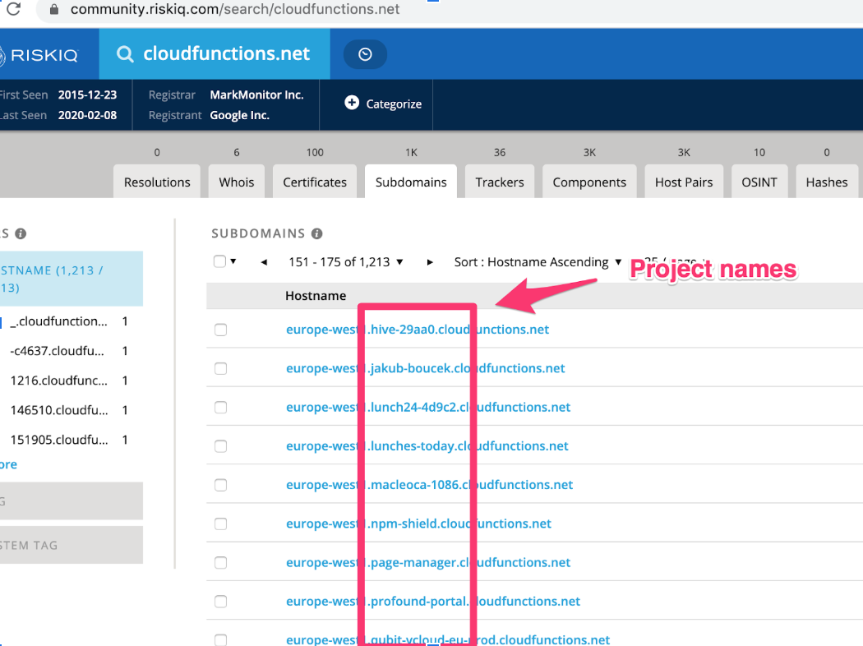Open europe-west lunches-today hostname link
The height and width of the screenshot is (646, 863).
coord(427,446)
